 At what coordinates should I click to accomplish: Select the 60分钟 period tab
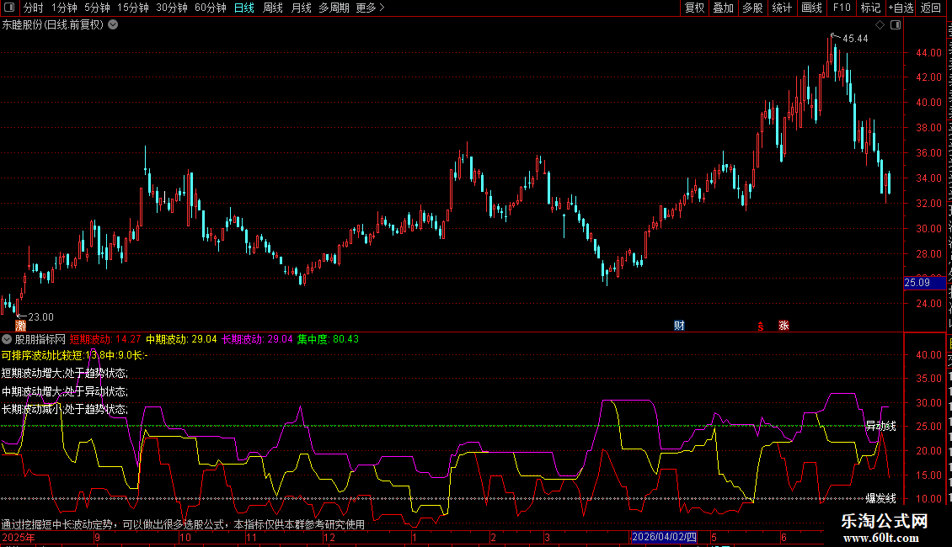tap(211, 8)
